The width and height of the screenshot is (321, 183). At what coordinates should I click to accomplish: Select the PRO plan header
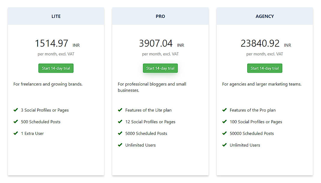coord(160,16)
